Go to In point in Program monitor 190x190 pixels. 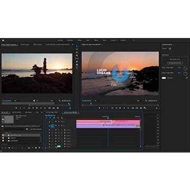click(x=112, y=108)
